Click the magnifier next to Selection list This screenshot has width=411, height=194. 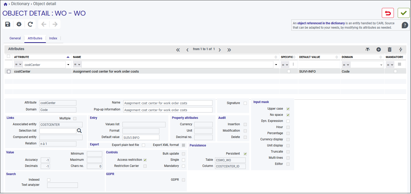tap(79, 131)
